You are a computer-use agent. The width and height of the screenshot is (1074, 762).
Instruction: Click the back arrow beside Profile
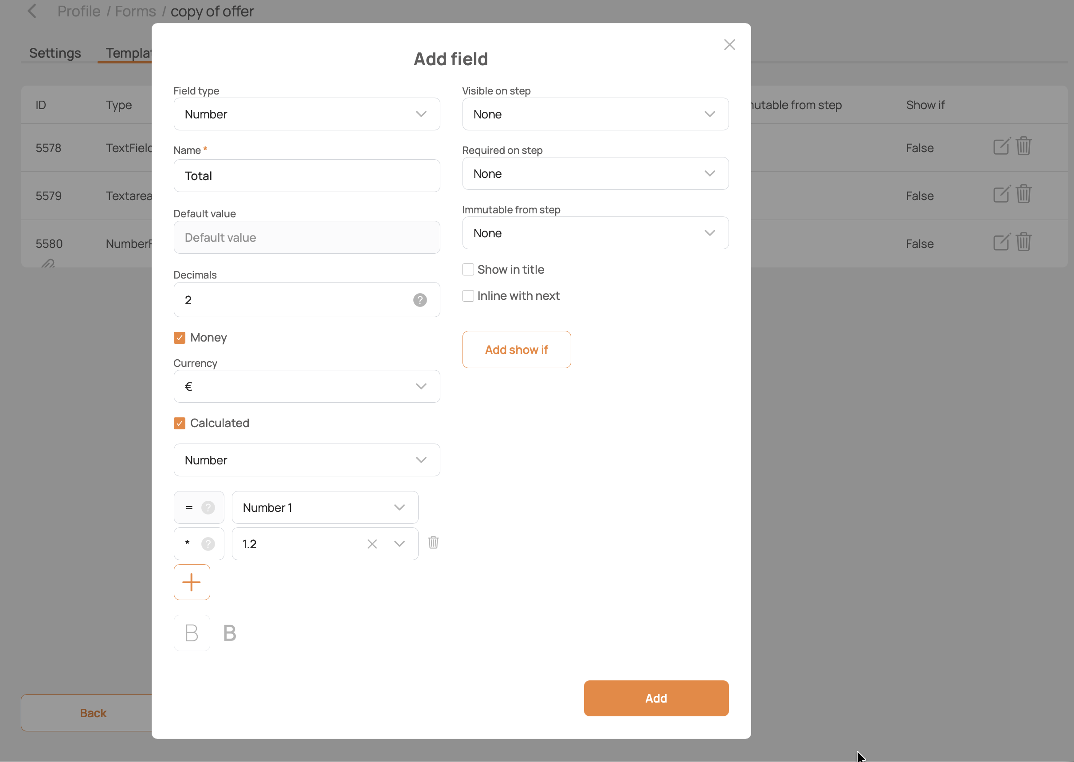[x=31, y=11]
